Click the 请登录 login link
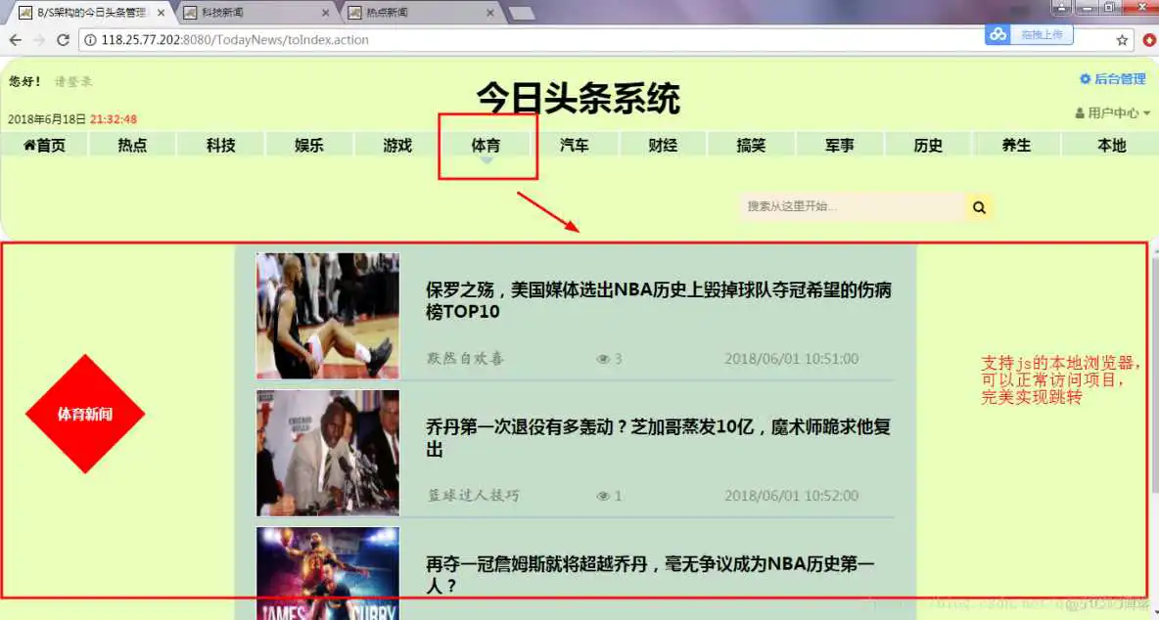 [73, 82]
